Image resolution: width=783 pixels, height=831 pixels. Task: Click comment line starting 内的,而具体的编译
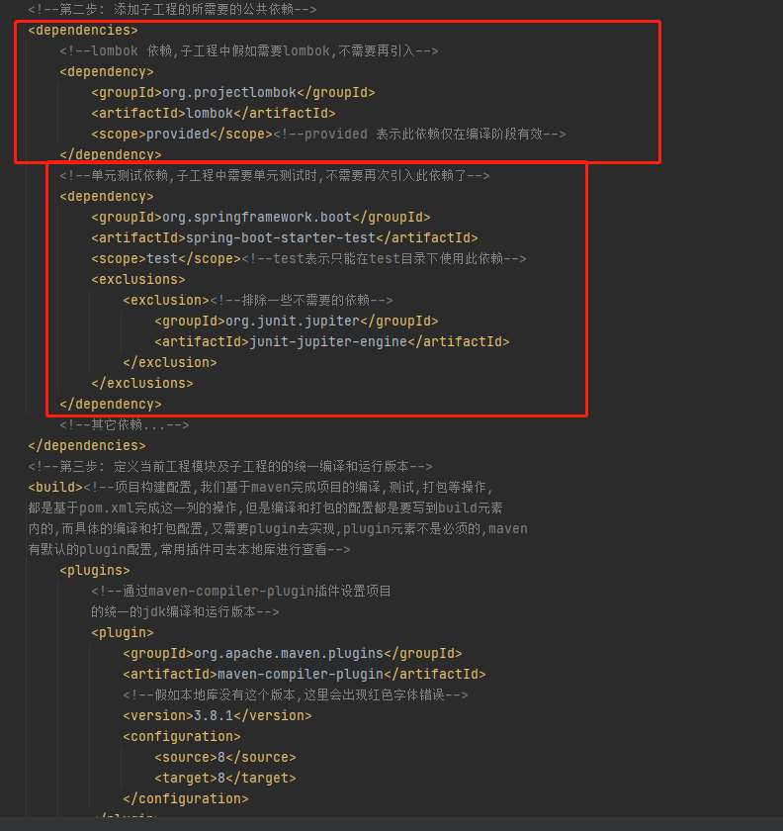tap(278, 529)
